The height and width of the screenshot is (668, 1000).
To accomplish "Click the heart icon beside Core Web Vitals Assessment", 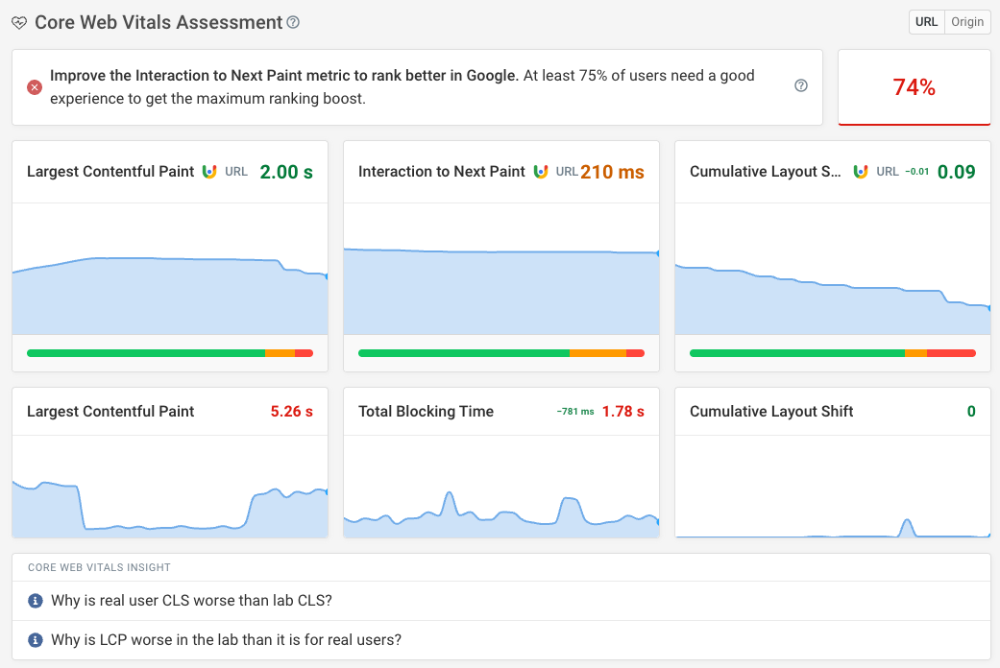I will pyautogui.click(x=19, y=22).
